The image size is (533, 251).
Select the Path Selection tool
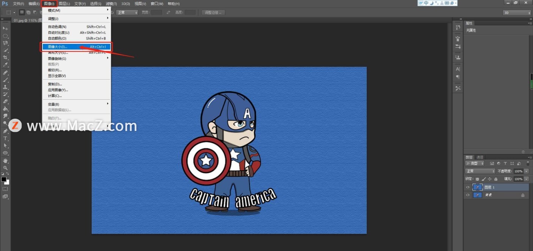click(x=5, y=146)
